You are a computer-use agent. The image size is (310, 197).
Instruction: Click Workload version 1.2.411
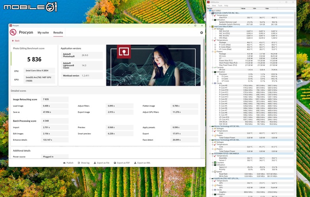coord(81,76)
